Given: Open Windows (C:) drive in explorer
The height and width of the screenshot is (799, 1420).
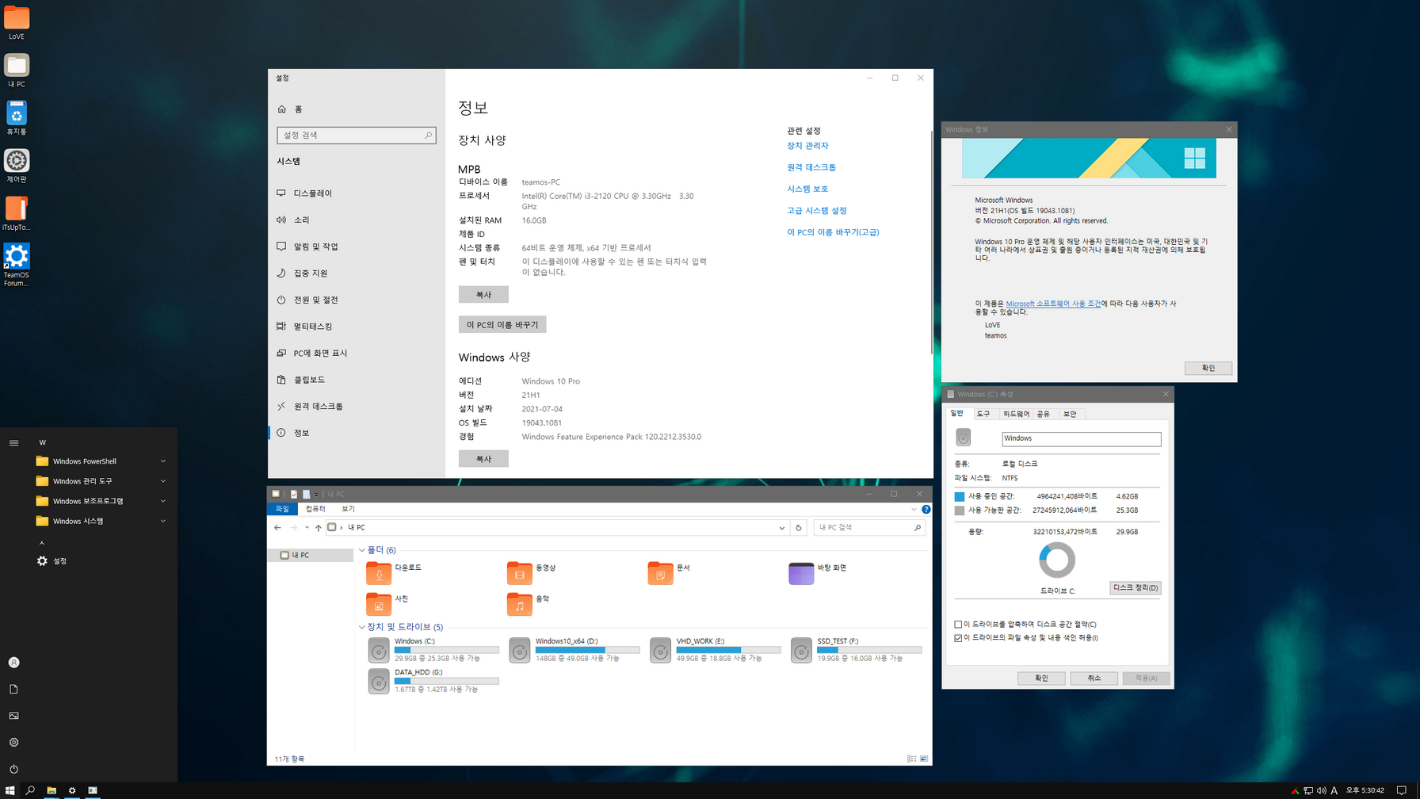Looking at the screenshot, I should (x=433, y=650).
